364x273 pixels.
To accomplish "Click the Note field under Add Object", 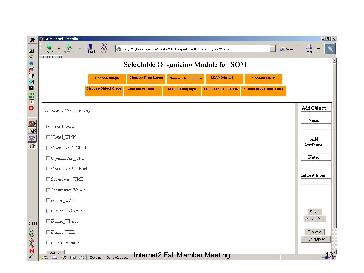I will tap(316, 126).
